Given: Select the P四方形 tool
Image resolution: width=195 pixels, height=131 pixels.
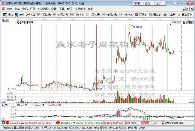Looking at the screenshot, I should pos(44,15).
